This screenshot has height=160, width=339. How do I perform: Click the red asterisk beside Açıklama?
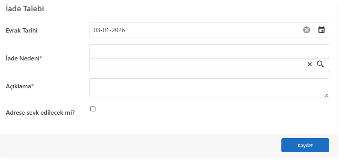pos(32,86)
